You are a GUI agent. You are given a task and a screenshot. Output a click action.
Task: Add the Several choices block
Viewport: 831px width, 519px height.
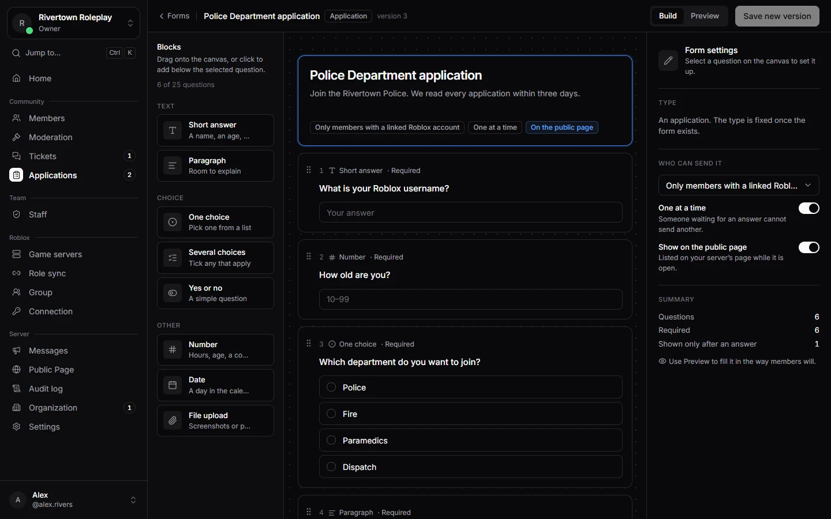click(215, 258)
